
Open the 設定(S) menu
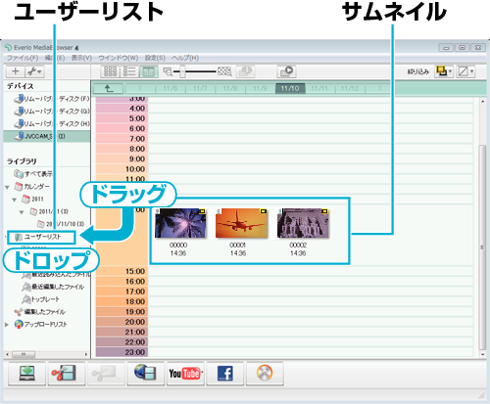(155, 58)
